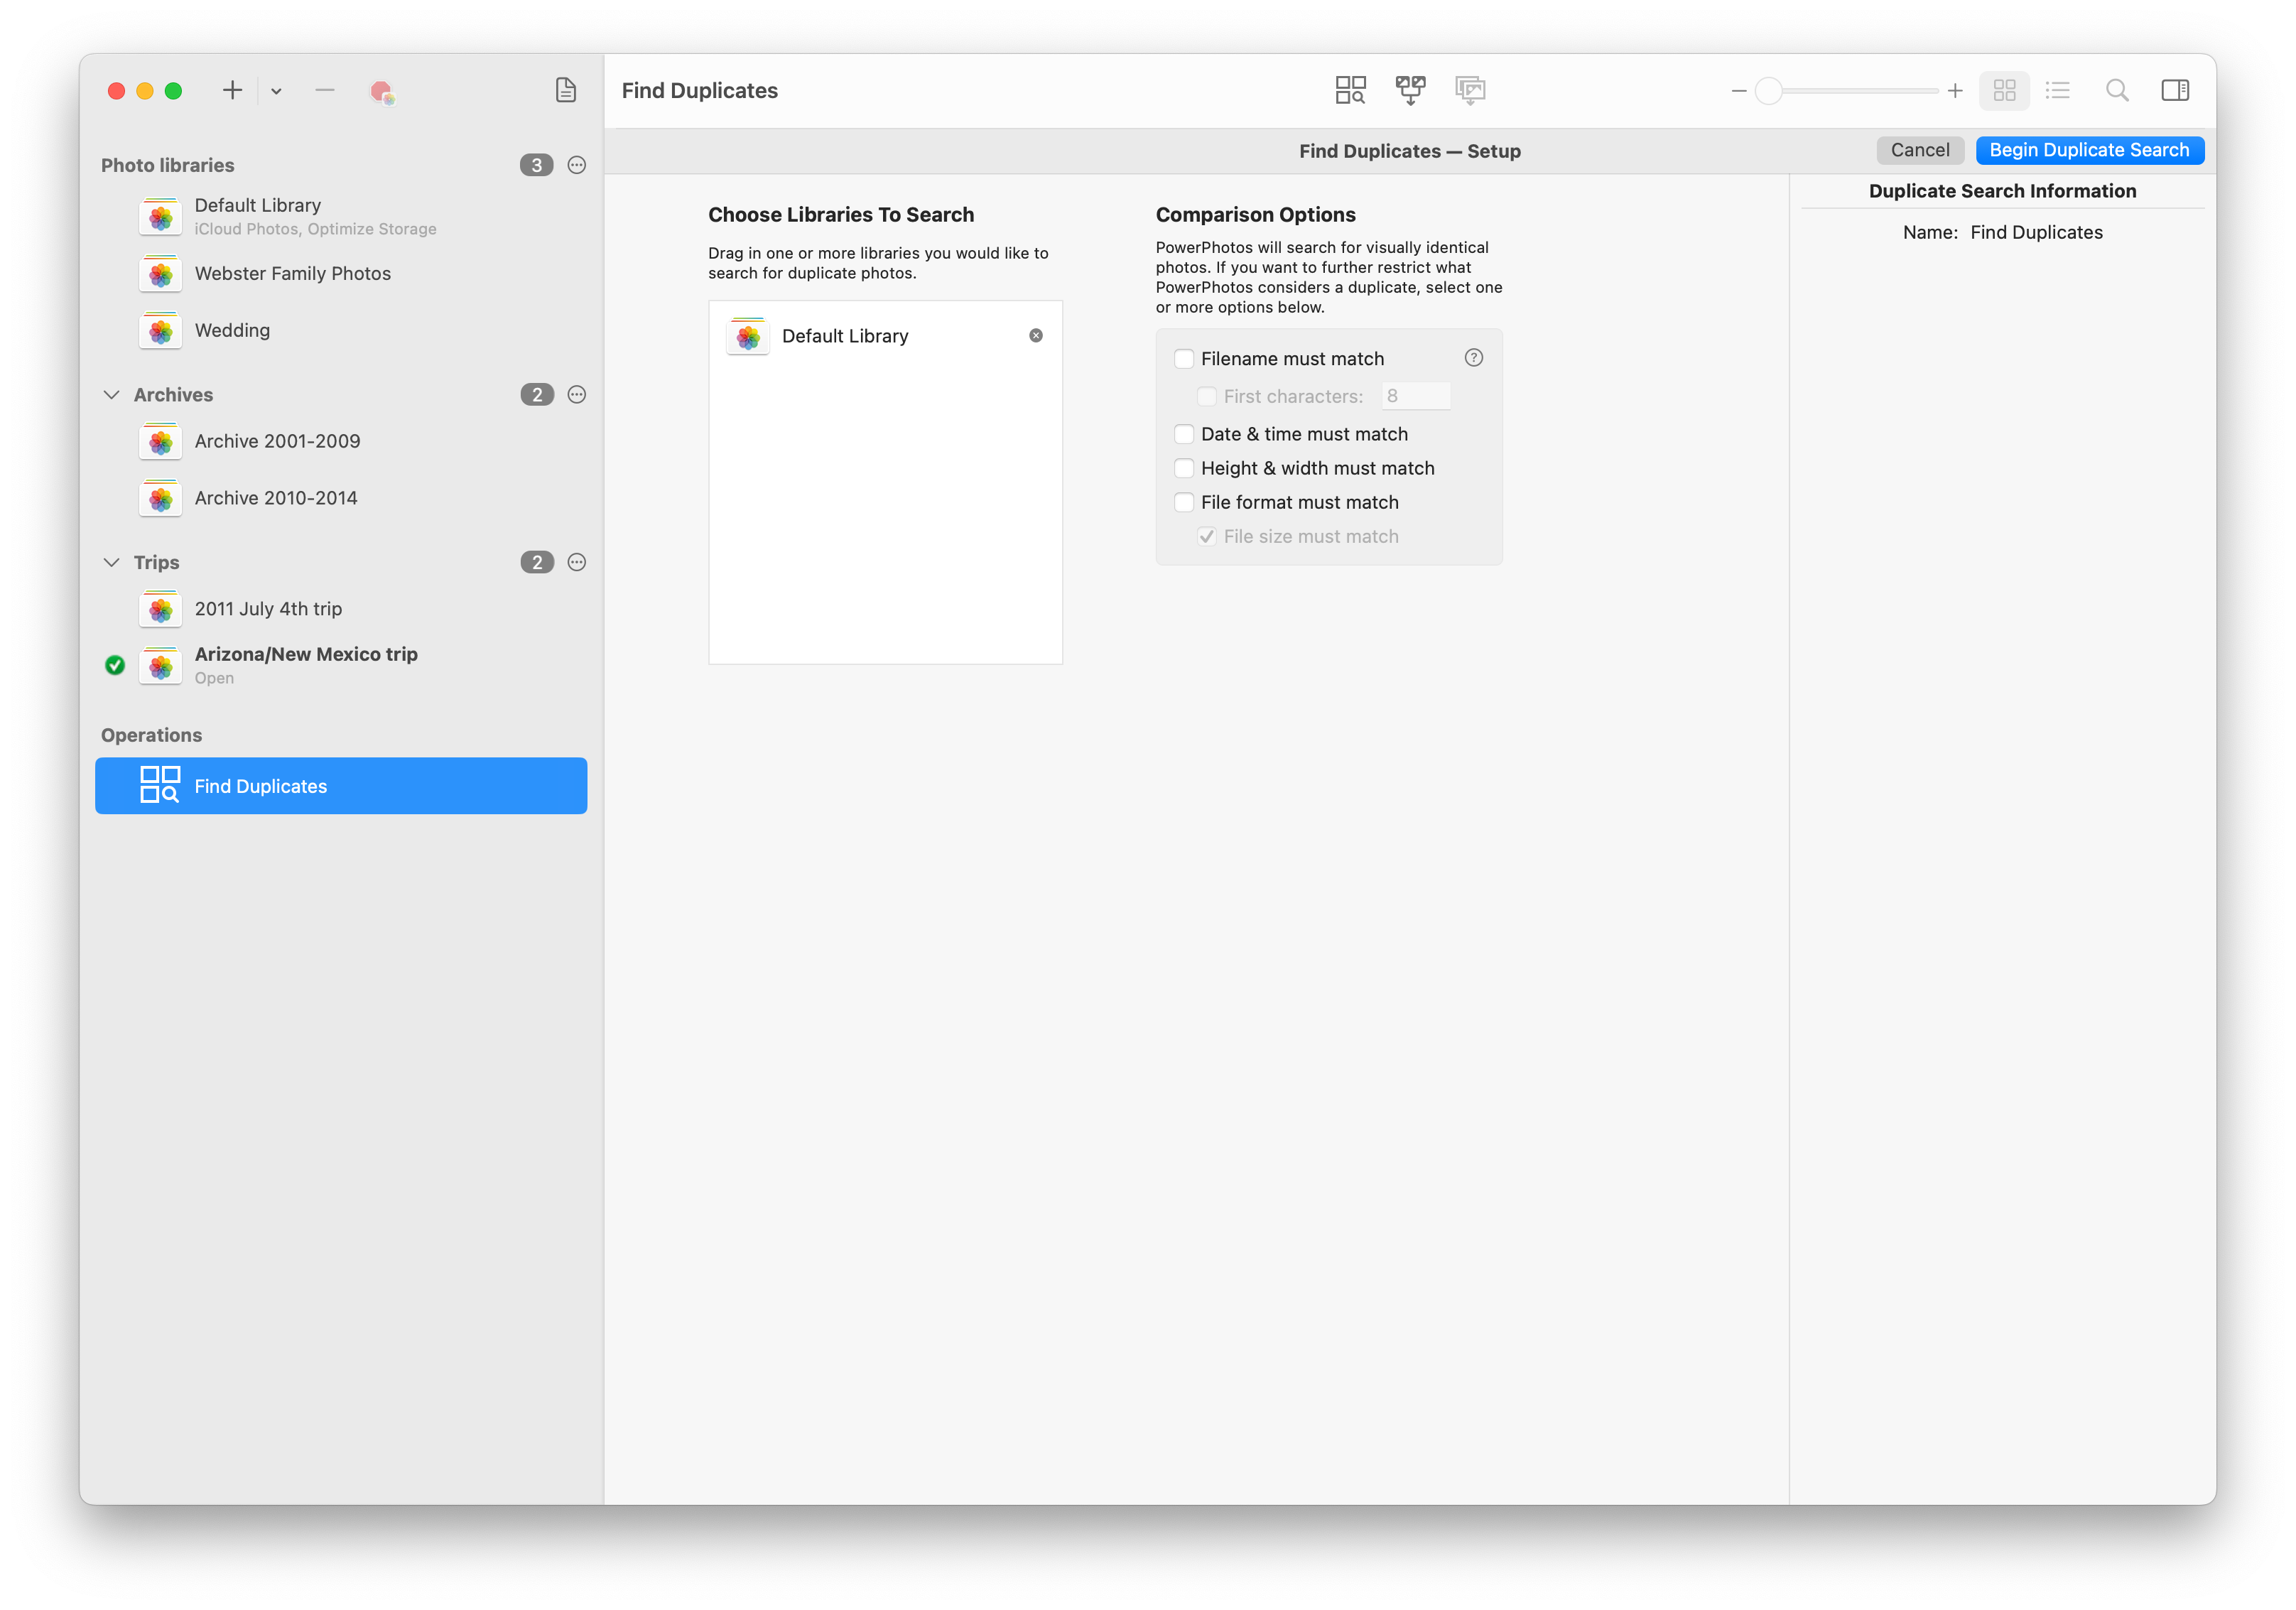
Task: Collapse the Archives group
Action: [112, 395]
